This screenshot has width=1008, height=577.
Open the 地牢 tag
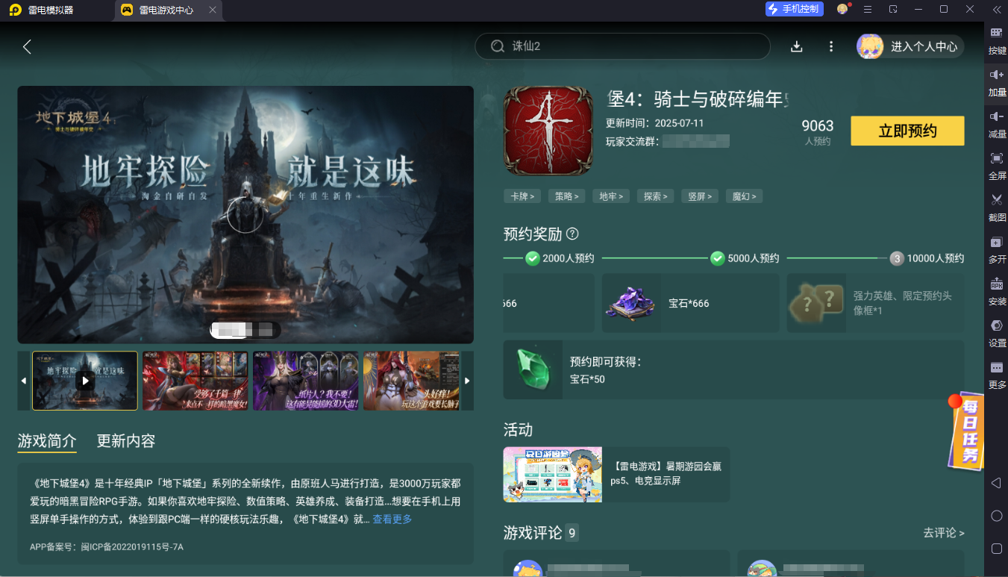[x=611, y=196]
